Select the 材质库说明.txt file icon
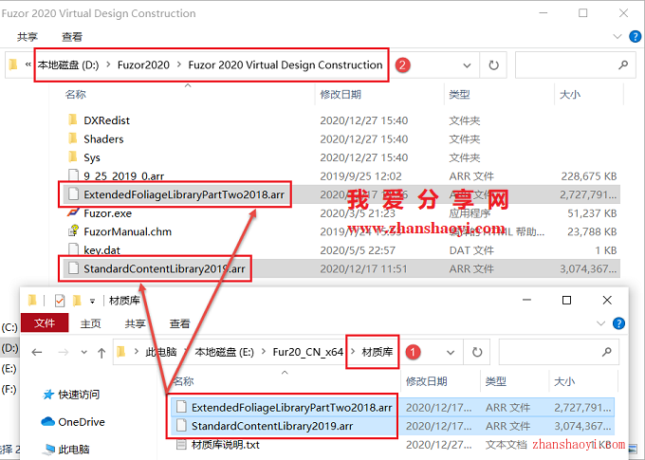The image size is (645, 460). click(181, 445)
